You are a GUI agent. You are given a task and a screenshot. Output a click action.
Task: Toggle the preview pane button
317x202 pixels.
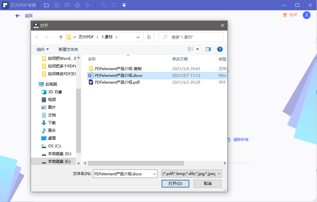pyautogui.click(x=208, y=49)
